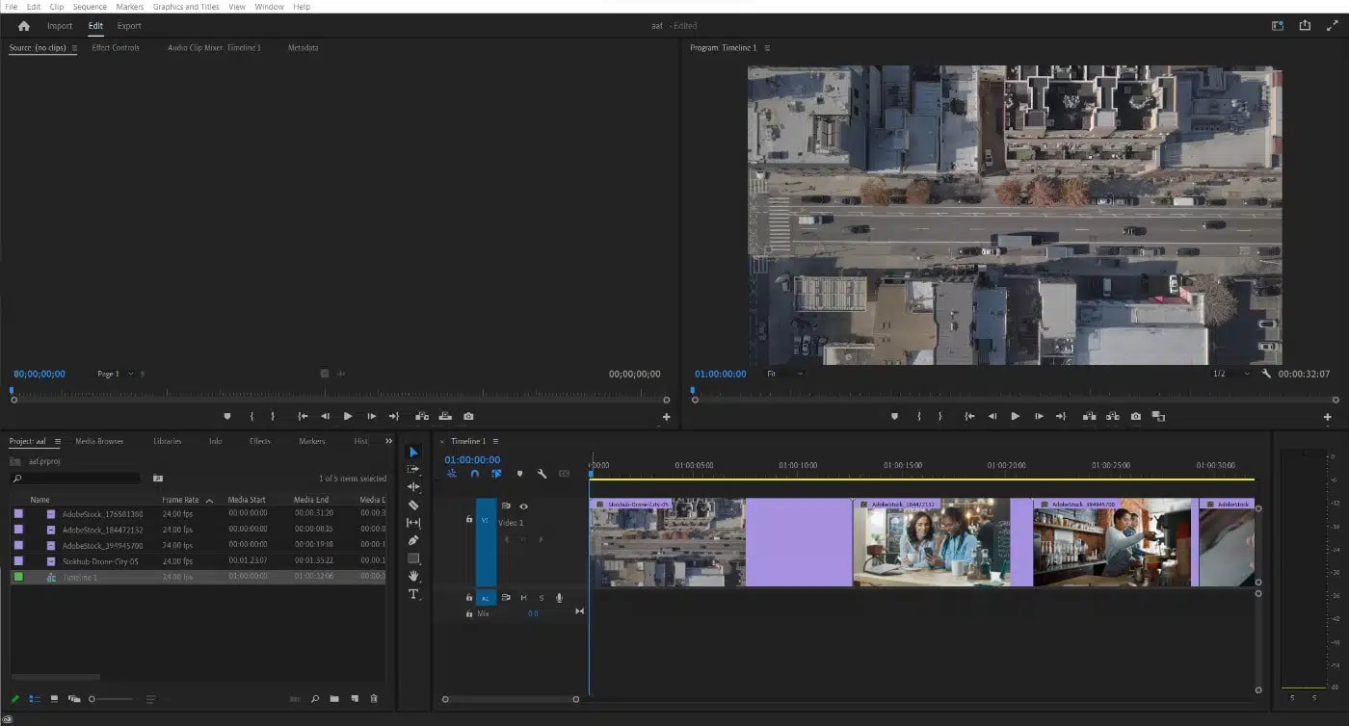Viewport: 1349px width, 726px height.
Task: Select the Razor tool in the tools panel
Action: pyautogui.click(x=413, y=504)
